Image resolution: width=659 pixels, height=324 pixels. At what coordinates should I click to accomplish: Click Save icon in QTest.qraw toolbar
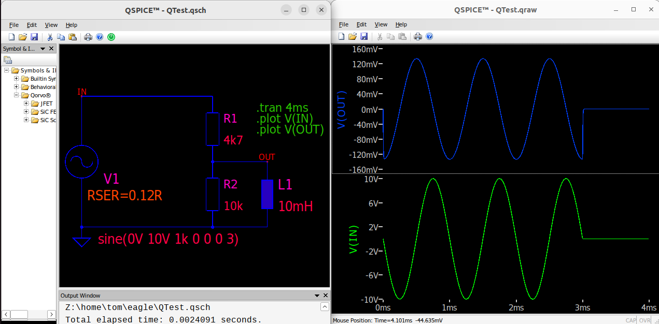tap(364, 37)
